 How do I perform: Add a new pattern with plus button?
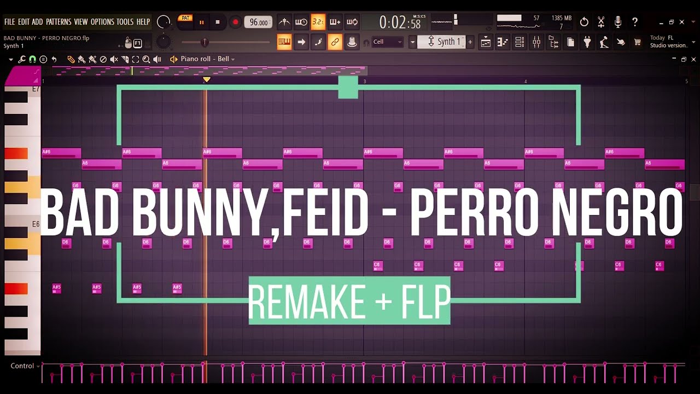pyautogui.click(x=470, y=42)
